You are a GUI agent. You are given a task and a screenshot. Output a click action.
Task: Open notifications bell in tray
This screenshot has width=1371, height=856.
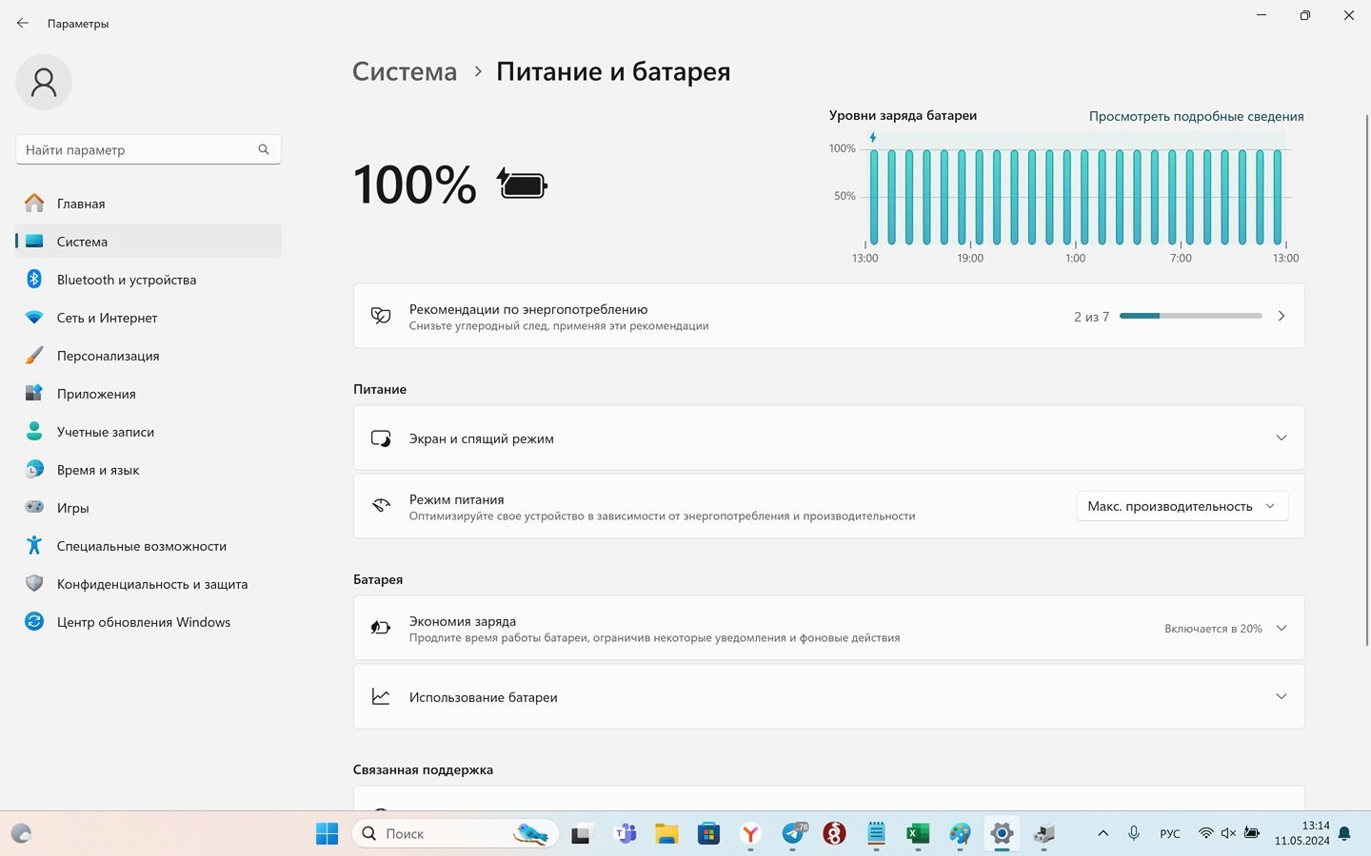(x=1344, y=833)
